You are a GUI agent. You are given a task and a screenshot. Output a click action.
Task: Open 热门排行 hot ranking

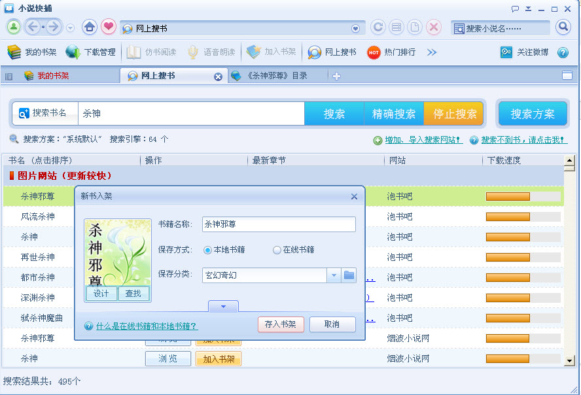point(391,52)
